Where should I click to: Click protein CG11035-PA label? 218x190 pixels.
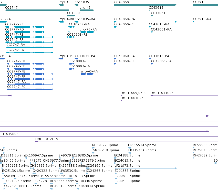(85, 56)
